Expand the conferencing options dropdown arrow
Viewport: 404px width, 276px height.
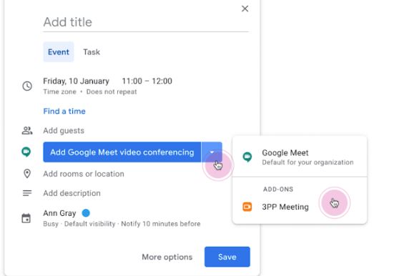(212, 152)
